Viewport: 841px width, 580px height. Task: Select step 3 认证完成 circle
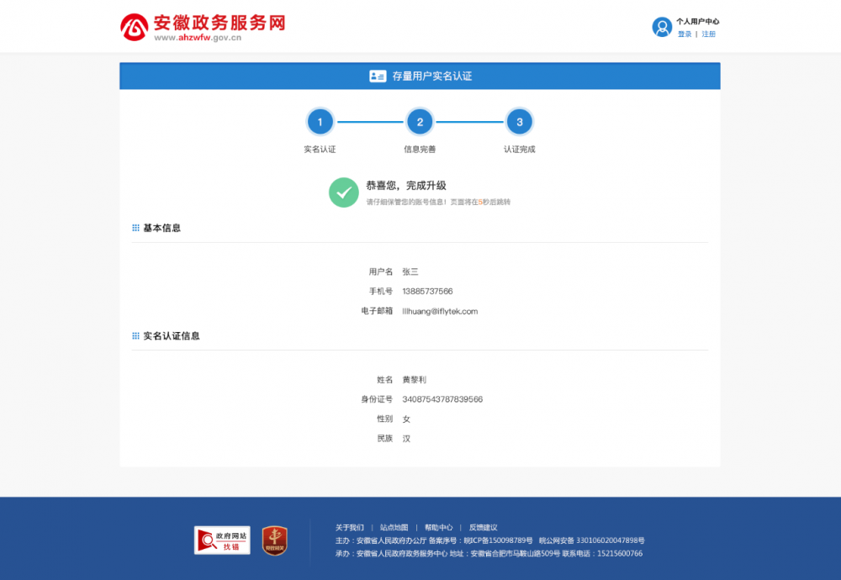(x=520, y=121)
